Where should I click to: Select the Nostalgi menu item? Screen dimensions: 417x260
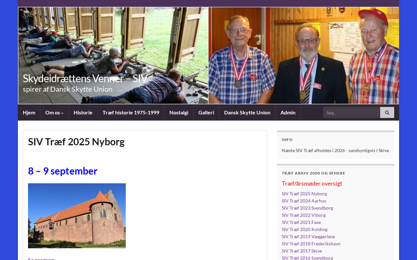click(179, 112)
